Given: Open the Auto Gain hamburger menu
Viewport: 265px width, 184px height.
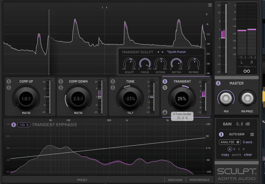Looking at the screenshot, I should coord(252,134).
